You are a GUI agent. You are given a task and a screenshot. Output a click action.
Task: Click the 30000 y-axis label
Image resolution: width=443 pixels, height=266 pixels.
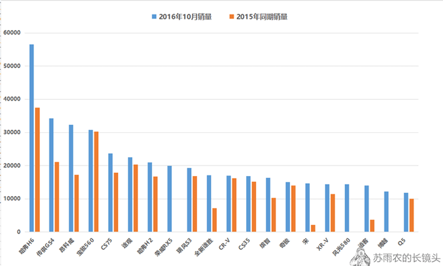pos(12,132)
